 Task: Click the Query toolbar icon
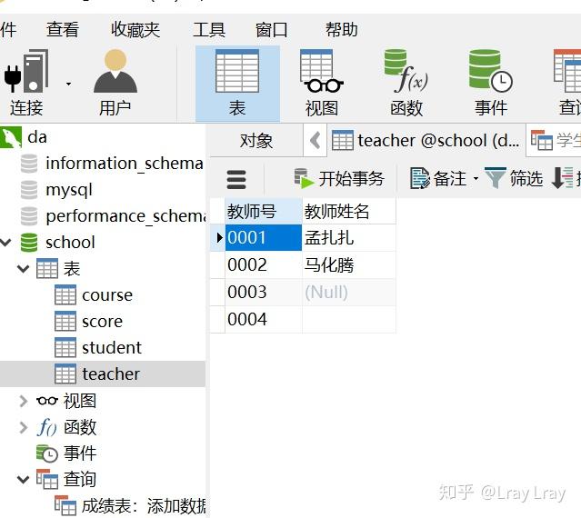pos(567,84)
